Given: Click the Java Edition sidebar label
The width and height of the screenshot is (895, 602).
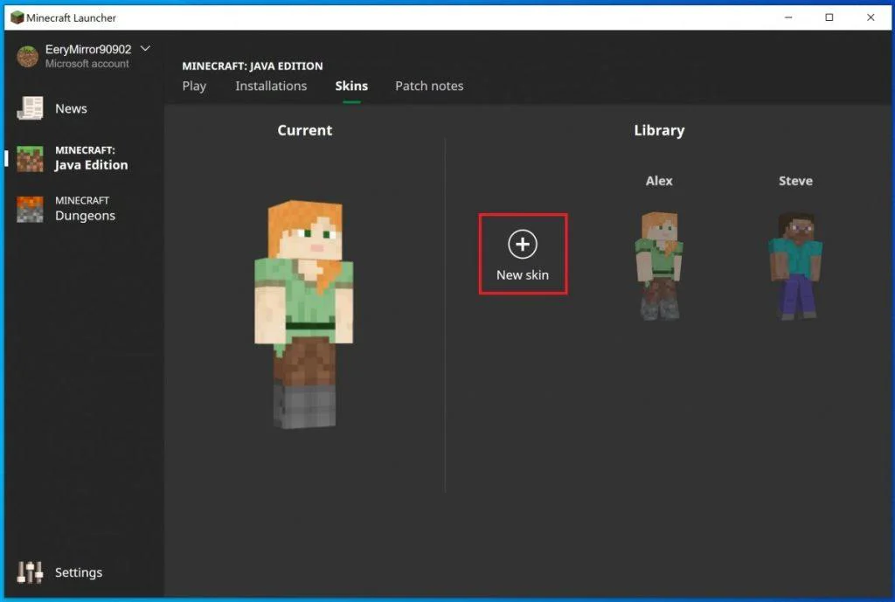Looking at the screenshot, I should click(x=91, y=158).
